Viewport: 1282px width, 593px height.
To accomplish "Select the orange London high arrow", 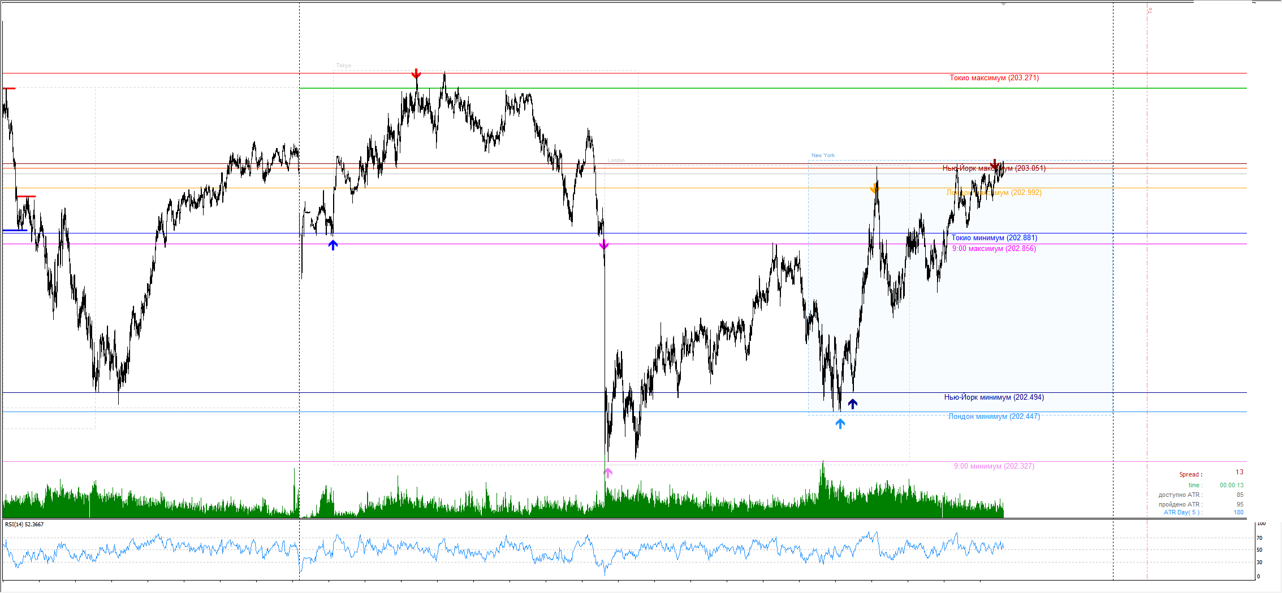I will click(x=874, y=188).
